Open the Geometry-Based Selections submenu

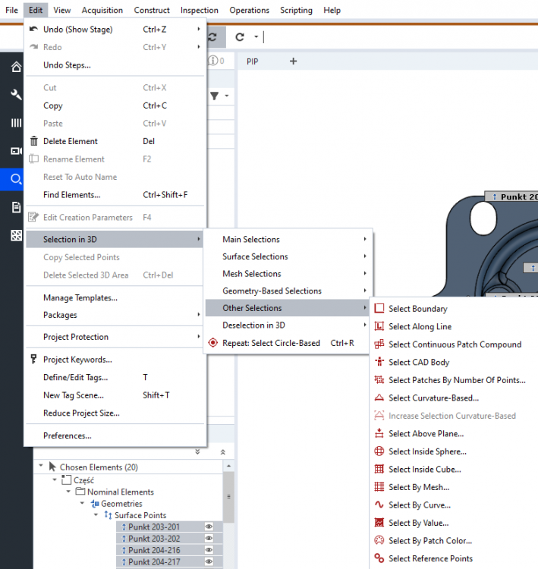tap(289, 291)
